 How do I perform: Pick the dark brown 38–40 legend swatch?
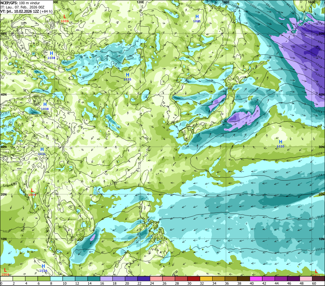pos(244,279)
